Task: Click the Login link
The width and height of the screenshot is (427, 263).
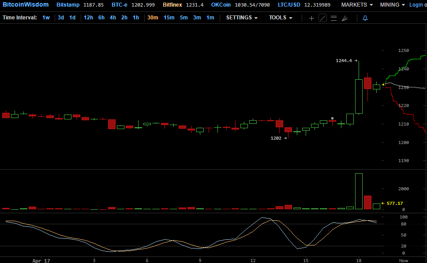Action: tap(418, 5)
